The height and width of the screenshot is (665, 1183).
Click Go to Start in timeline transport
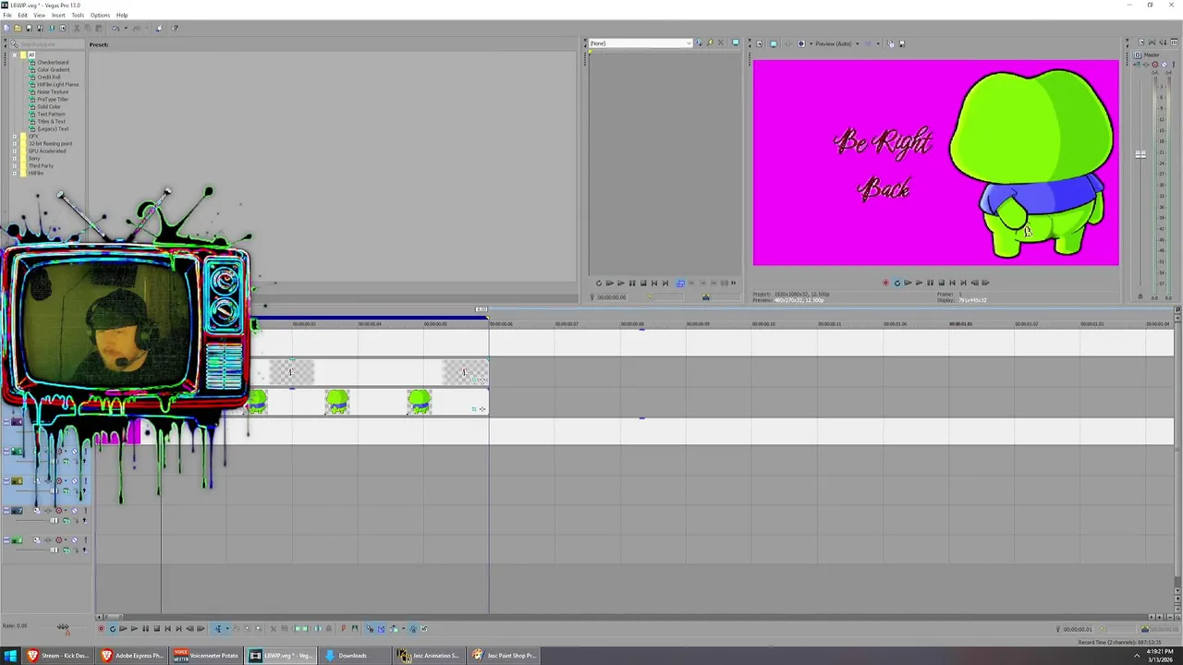[167, 629]
